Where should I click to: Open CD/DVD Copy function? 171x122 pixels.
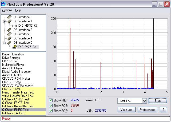pyautogui.click(x=11, y=82)
